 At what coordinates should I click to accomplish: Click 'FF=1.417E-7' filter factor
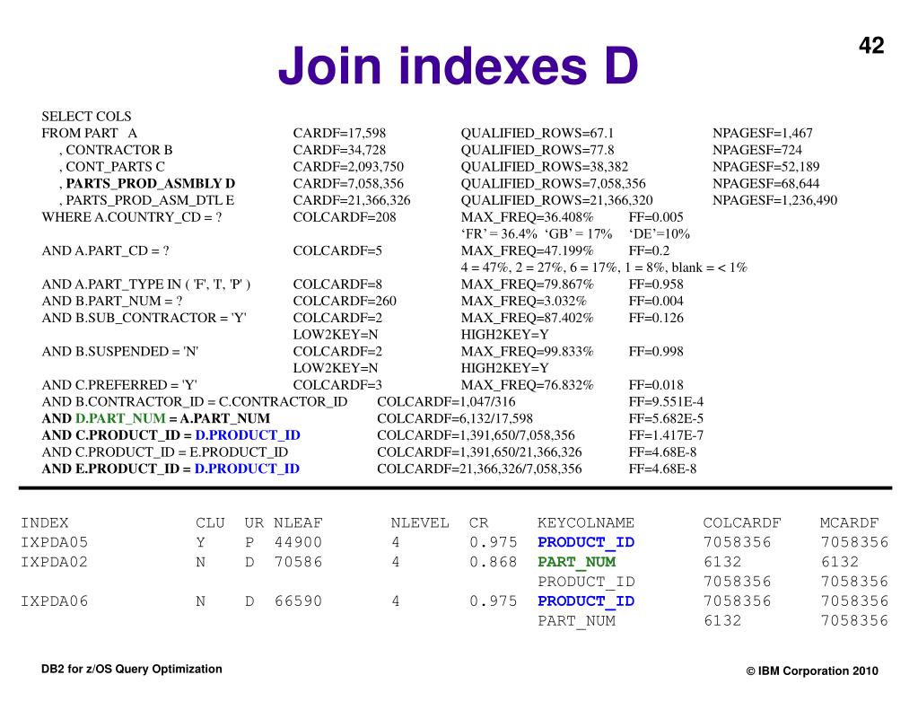click(x=666, y=435)
